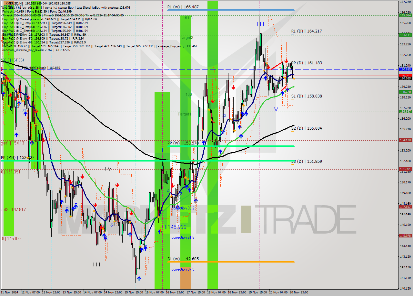
Task: Click the '19 Nov 15:00' time axis label
Action: tap(258, 292)
